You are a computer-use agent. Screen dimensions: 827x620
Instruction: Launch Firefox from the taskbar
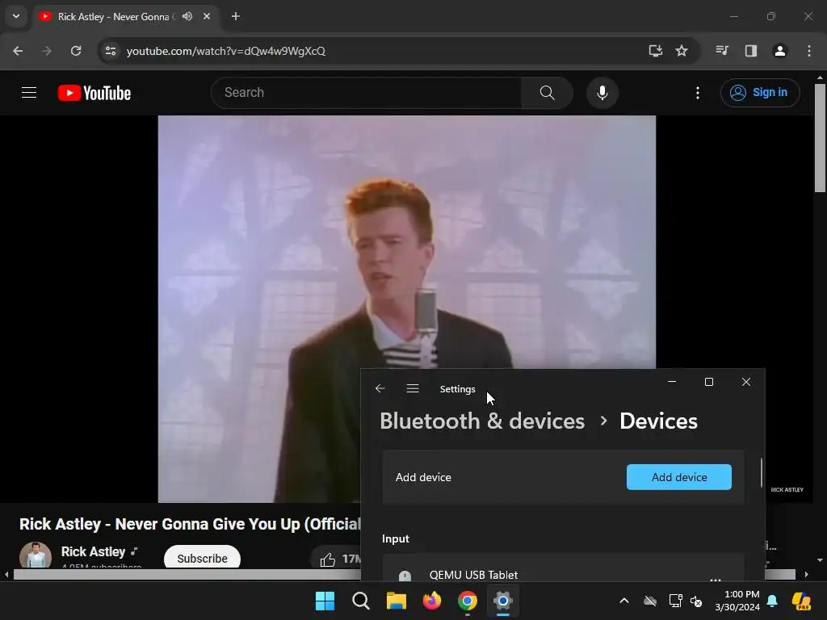click(432, 601)
